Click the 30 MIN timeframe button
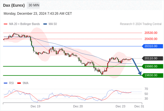 pyautogui.click(x=33, y=5)
